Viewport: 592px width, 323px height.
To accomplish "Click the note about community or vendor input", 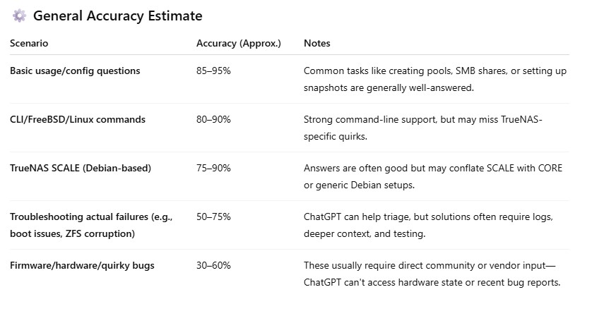I will coord(432,274).
